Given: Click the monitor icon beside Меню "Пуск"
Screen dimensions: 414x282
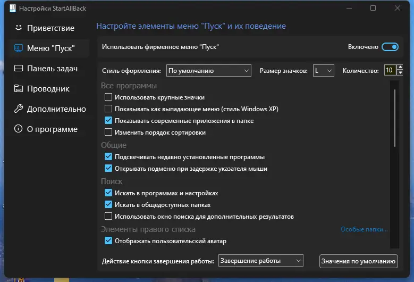Looking at the screenshot, I should coord(18,48).
